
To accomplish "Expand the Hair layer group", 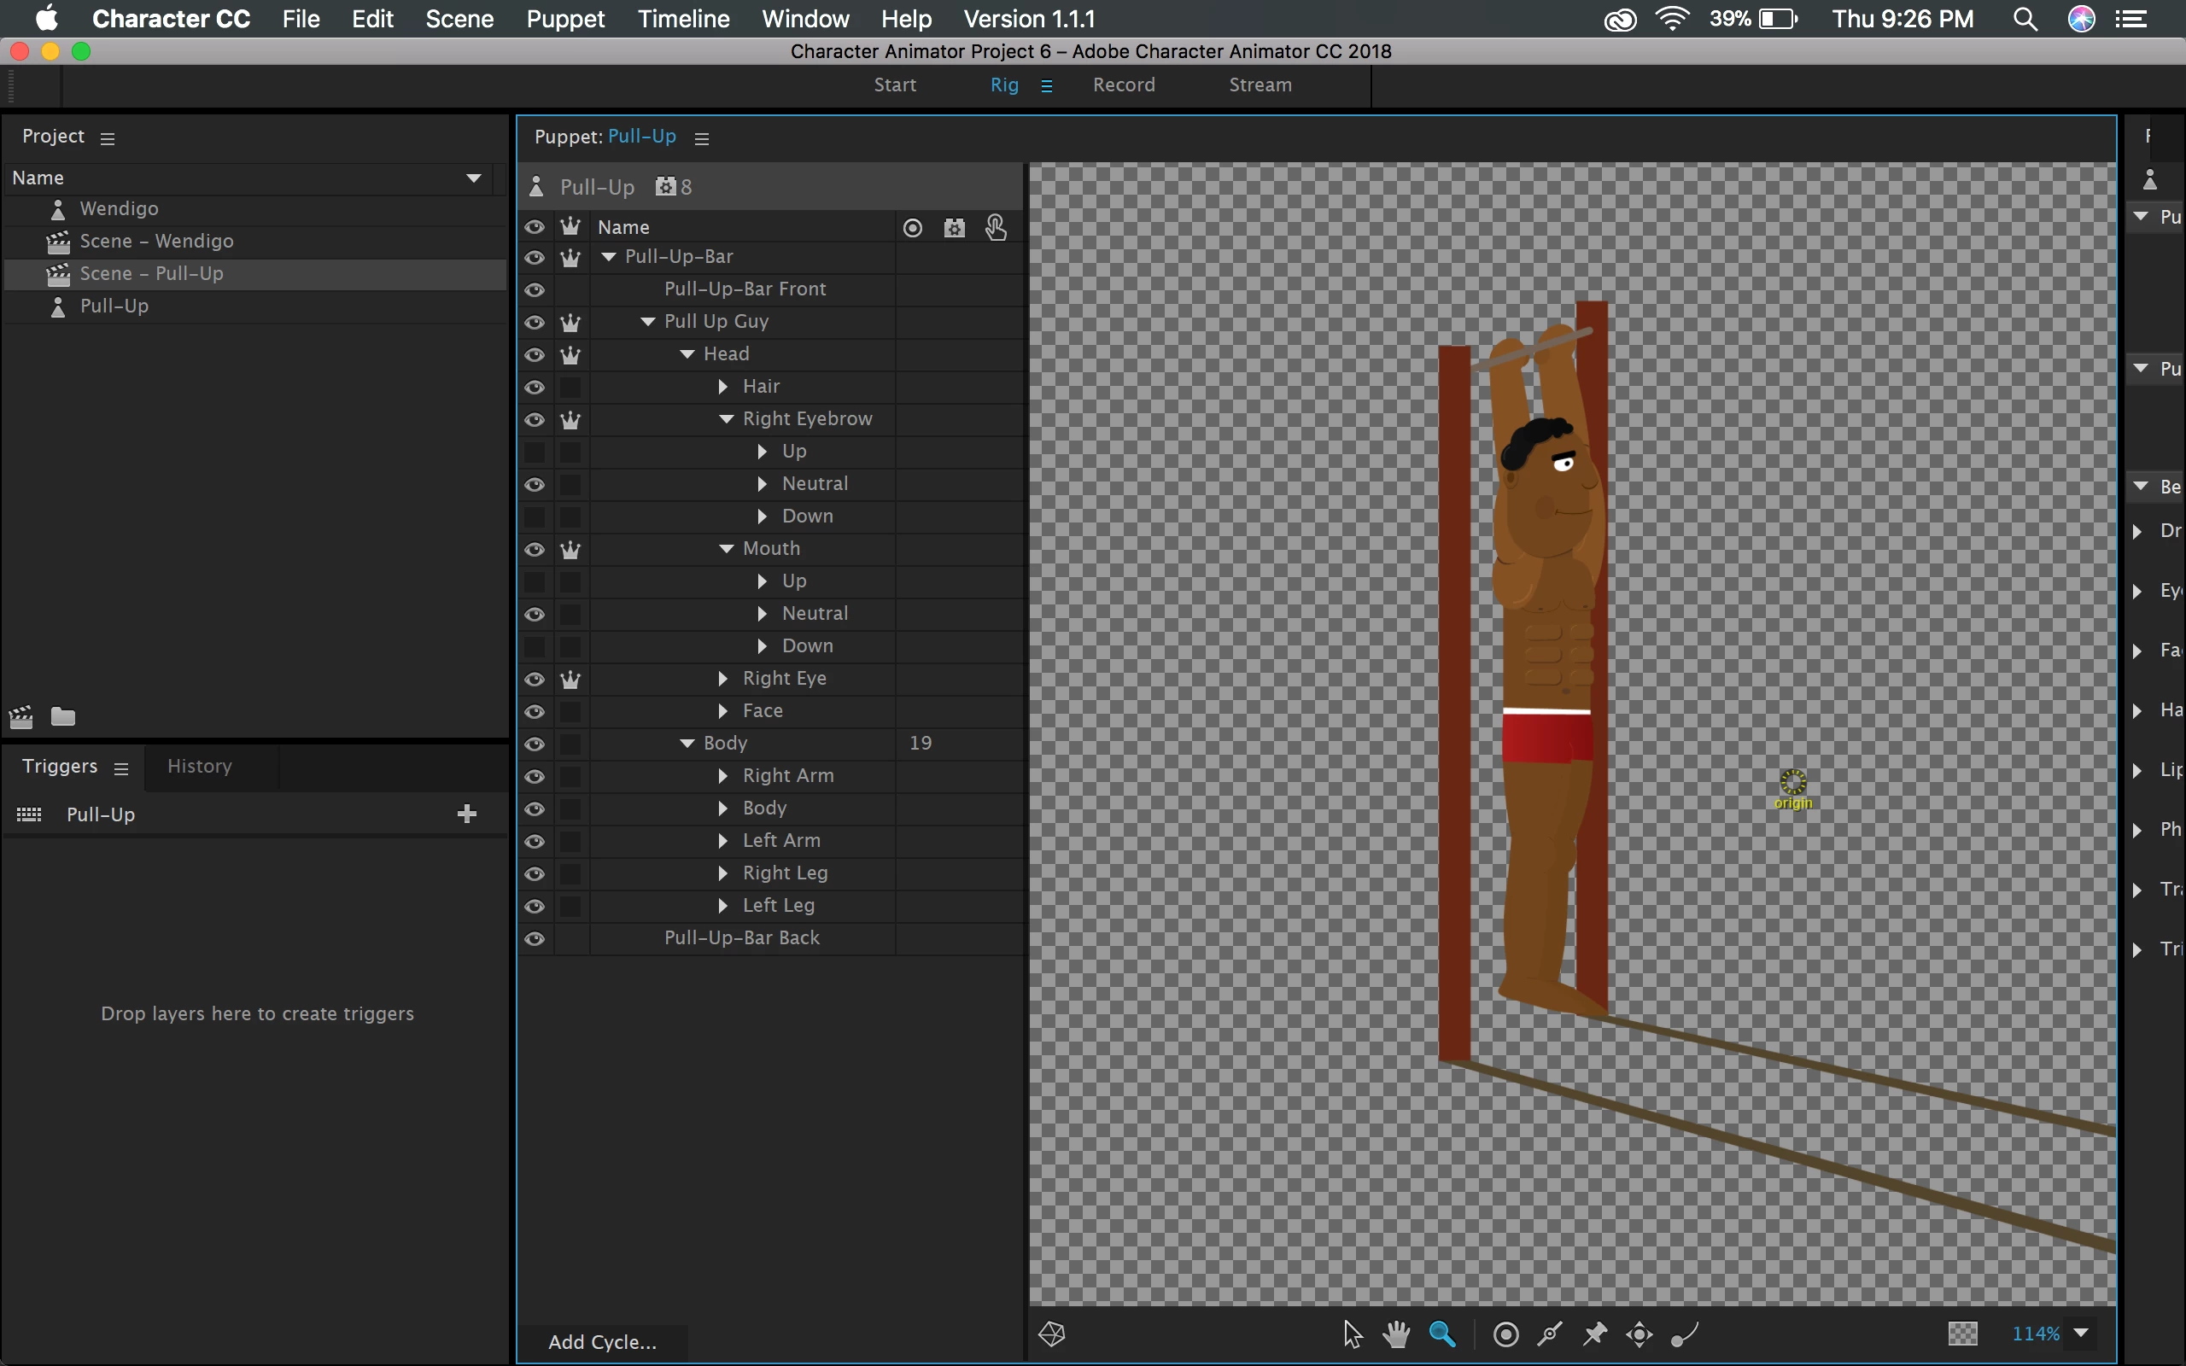I will [722, 387].
